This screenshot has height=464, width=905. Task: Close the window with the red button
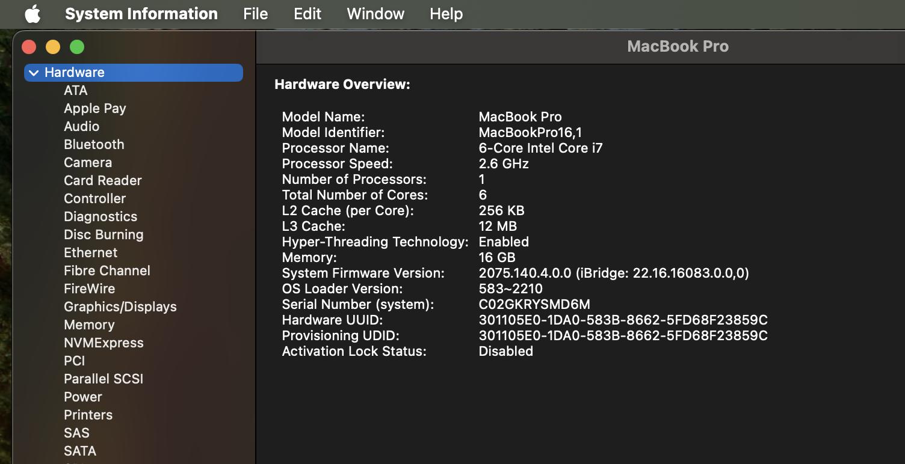29,47
